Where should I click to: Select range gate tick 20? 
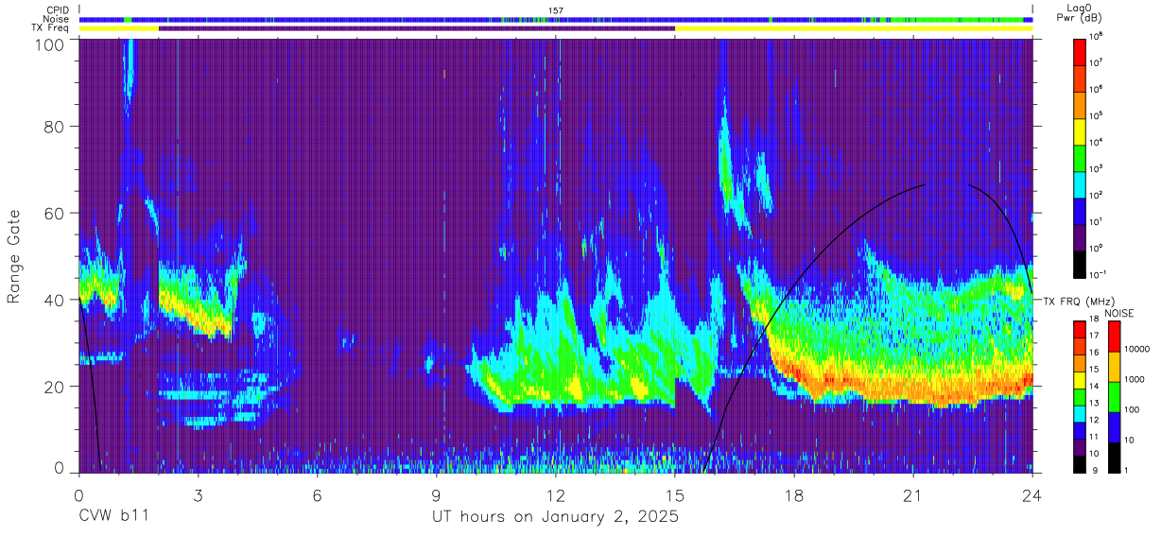(x=55, y=386)
